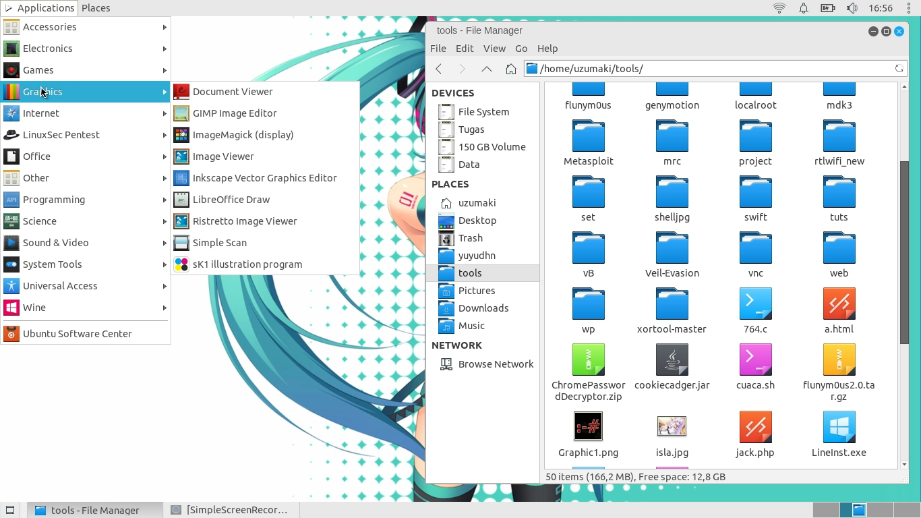Click the tools - File Manager taskbar button
Screen dimensions: 921x518
[x=95, y=510]
